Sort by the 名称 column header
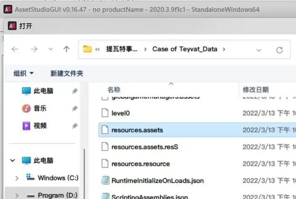 point(114,90)
